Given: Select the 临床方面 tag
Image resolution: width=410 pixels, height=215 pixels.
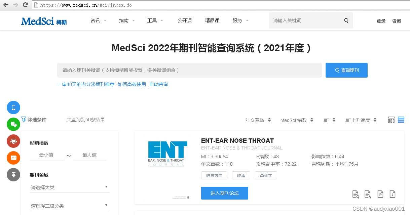Looking at the screenshot, I should 214,175.
